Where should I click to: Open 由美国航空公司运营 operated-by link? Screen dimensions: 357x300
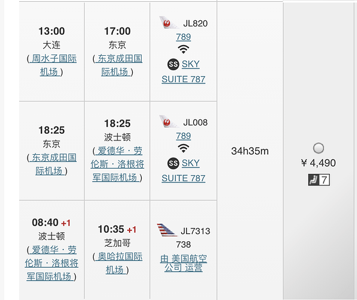click(184, 263)
